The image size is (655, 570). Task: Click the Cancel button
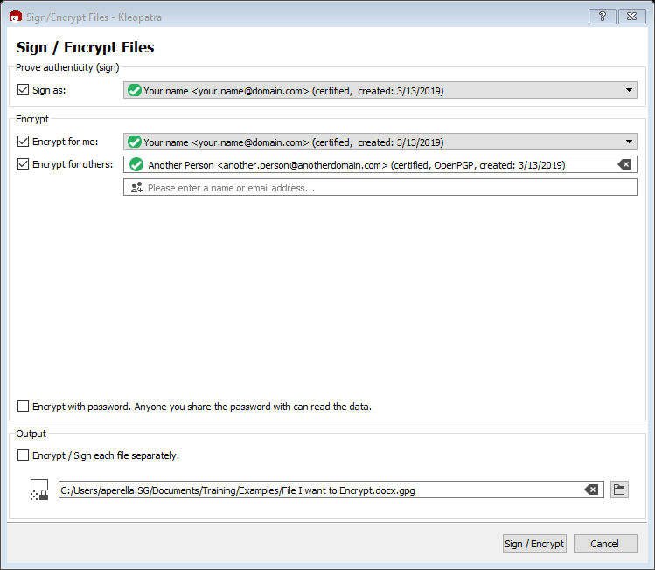[605, 543]
